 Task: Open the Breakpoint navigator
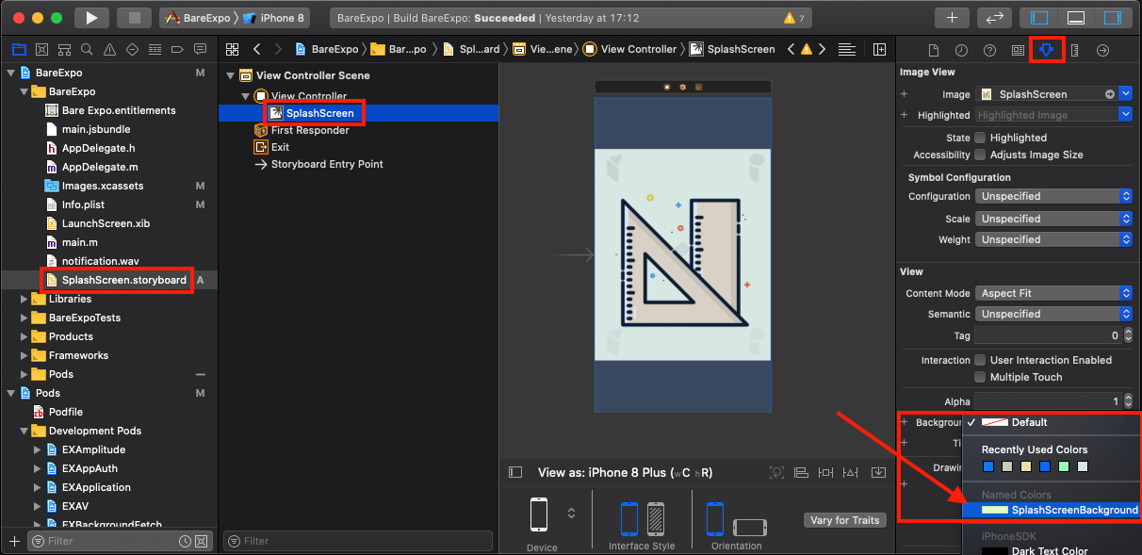pos(177,49)
